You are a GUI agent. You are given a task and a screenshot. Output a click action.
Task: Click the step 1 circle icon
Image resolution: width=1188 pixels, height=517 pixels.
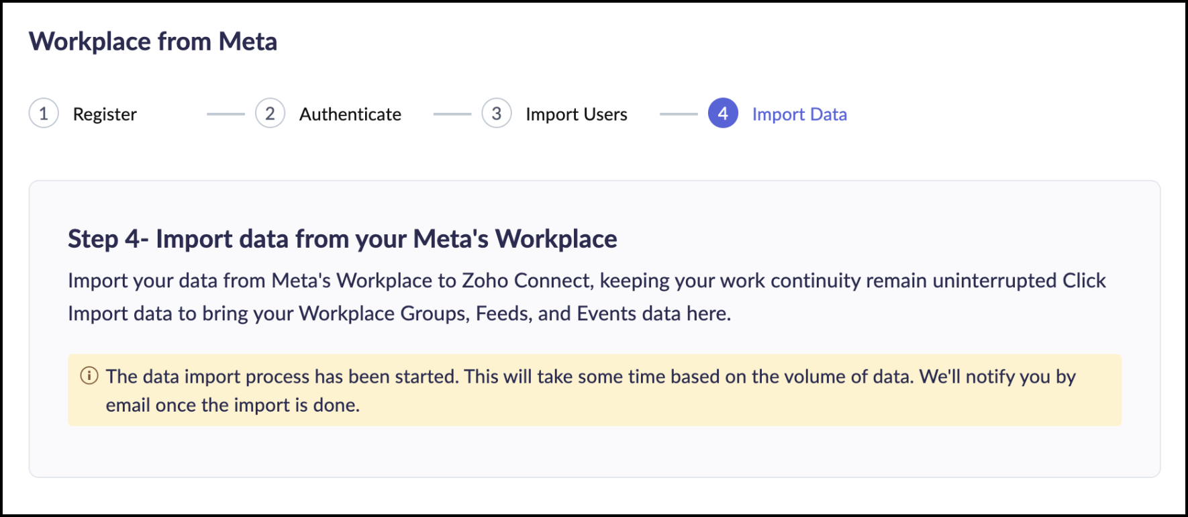[x=44, y=113]
